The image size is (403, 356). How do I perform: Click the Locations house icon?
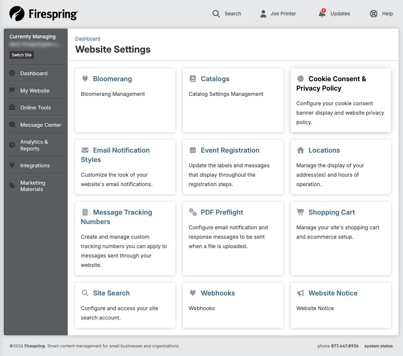pos(300,150)
